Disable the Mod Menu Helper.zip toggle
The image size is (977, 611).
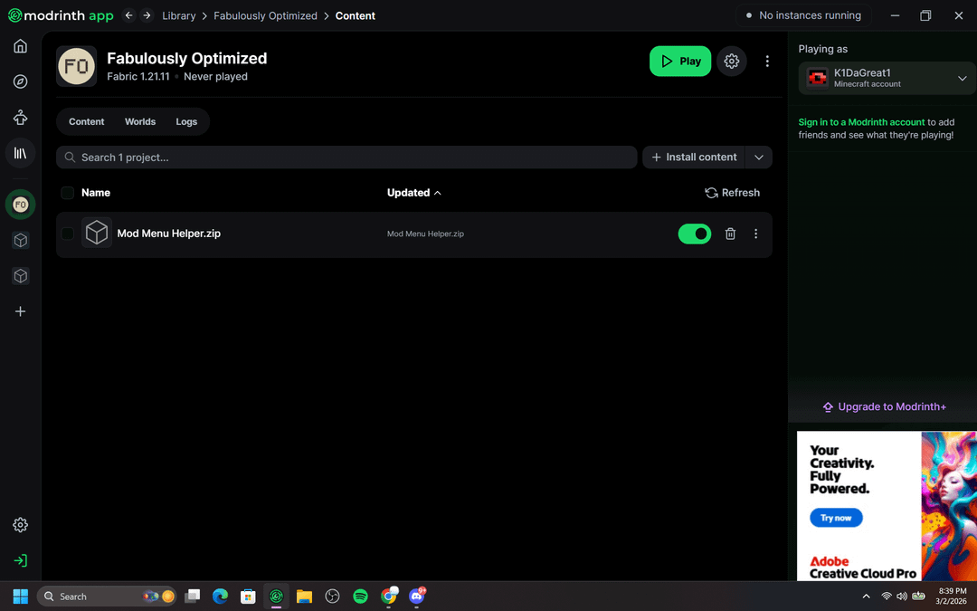point(695,234)
